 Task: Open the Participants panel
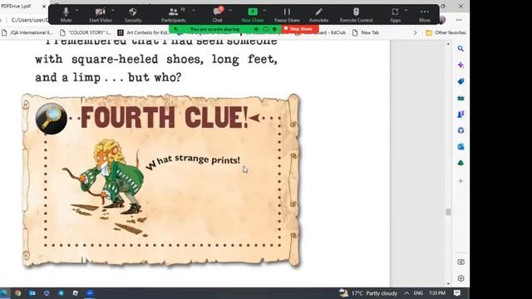(174, 15)
